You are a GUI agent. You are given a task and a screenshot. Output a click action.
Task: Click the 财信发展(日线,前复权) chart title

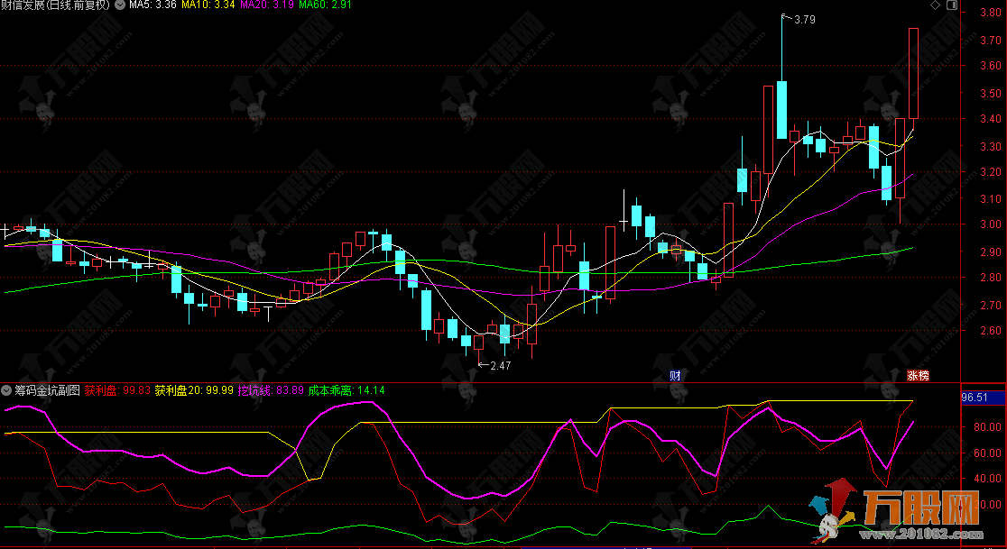point(55,5)
